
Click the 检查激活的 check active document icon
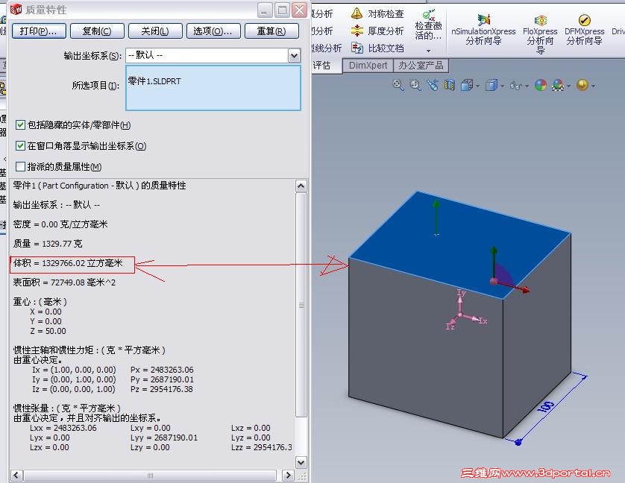coord(429,15)
